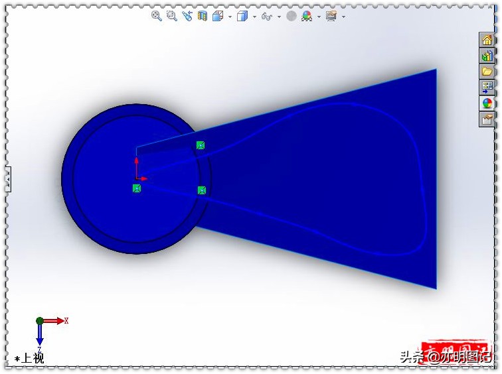Click the Display Style shaded cube icon

point(242,16)
